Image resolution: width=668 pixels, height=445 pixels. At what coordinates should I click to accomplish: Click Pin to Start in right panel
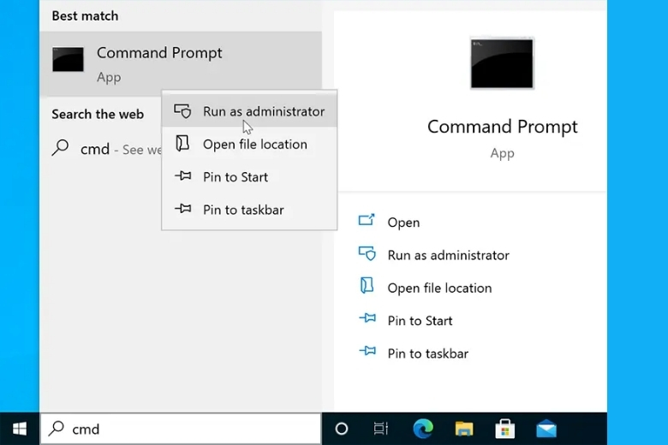[420, 321]
